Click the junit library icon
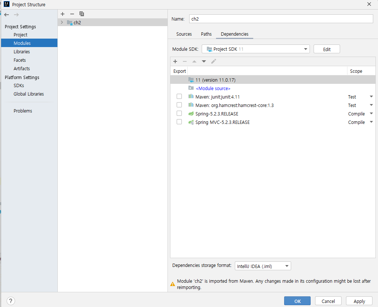The height and width of the screenshot is (307, 378). tap(191, 97)
